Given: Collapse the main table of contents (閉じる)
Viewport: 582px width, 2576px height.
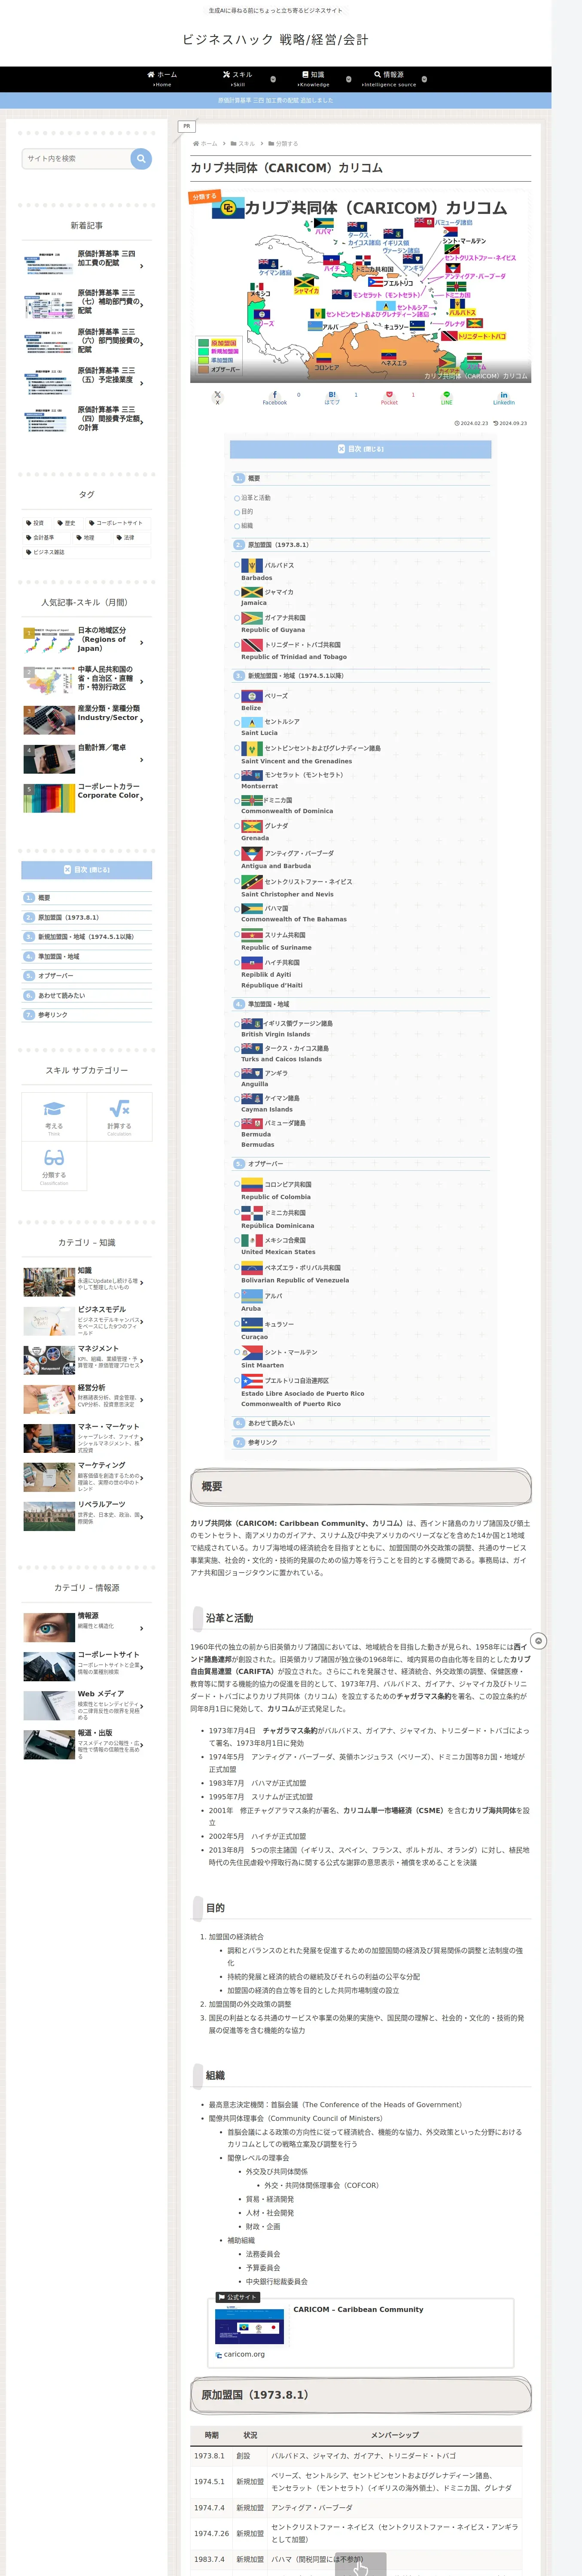Looking at the screenshot, I should pyautogui.click(x=360, y=449).
